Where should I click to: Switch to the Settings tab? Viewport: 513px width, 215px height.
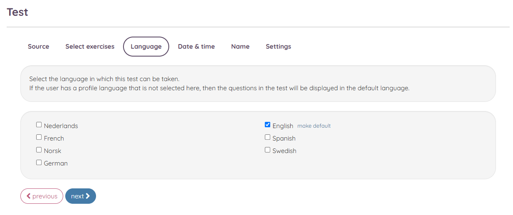point(279,47)
